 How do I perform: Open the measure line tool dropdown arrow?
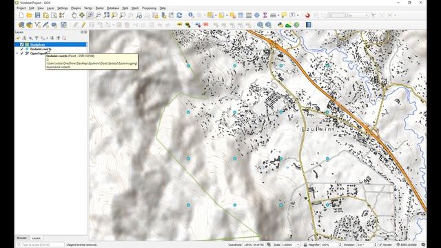(x=278, y=15)
